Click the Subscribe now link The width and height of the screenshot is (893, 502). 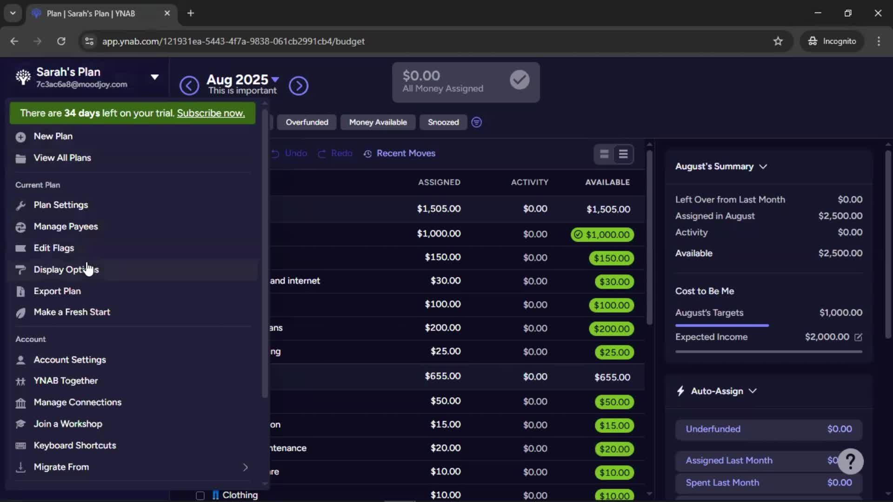(x=211, y=113)
